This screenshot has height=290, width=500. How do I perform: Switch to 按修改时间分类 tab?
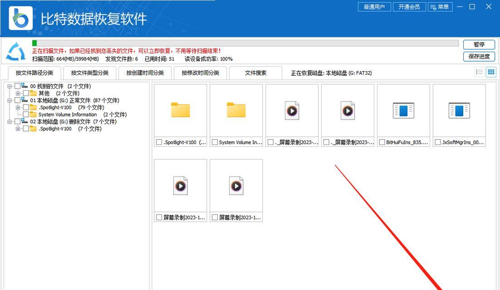[x=200, y=73]
